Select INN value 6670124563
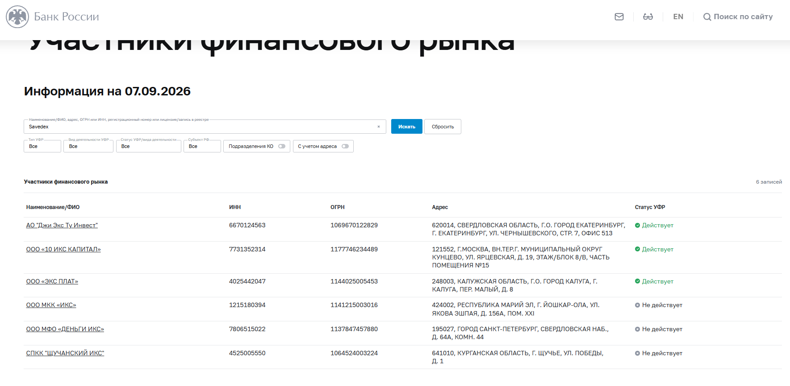Screen dimensions: 790x386 247,226
